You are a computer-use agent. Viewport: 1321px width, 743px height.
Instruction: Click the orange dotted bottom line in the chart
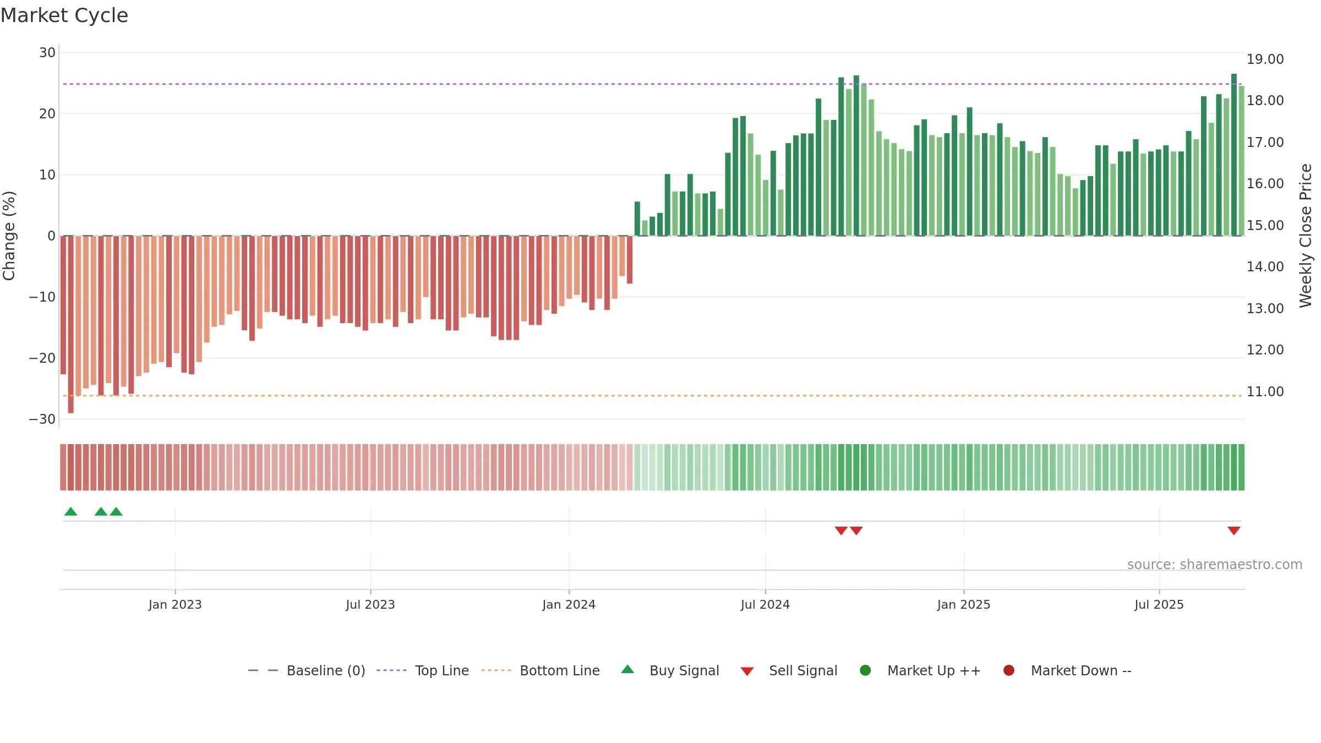click(652, 396)
